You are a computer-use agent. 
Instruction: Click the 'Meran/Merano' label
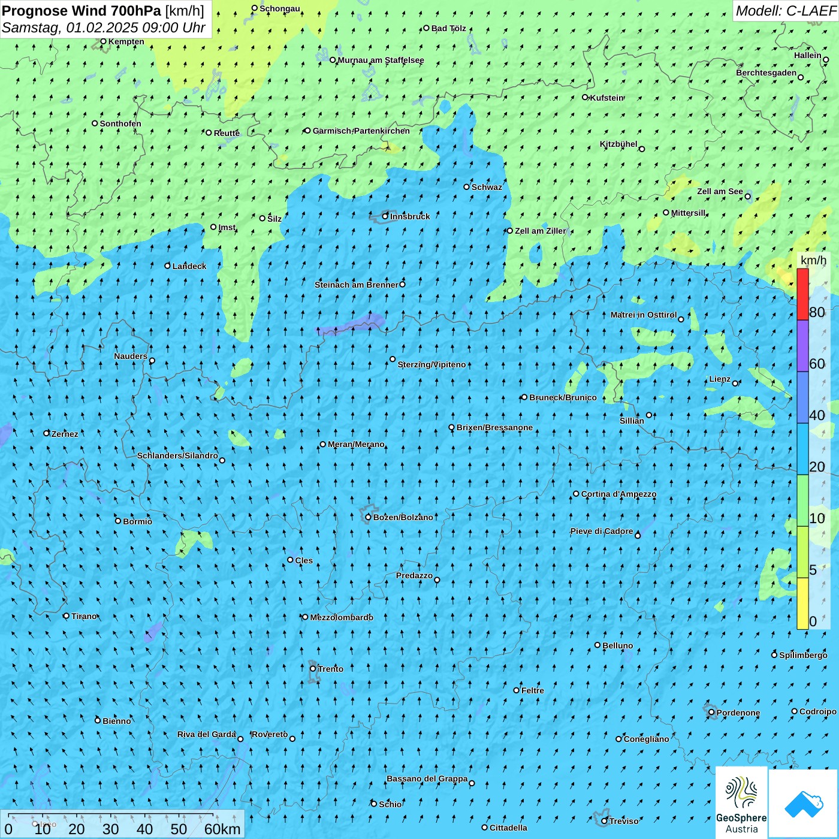pyautogui.click(x=356, y=444)
